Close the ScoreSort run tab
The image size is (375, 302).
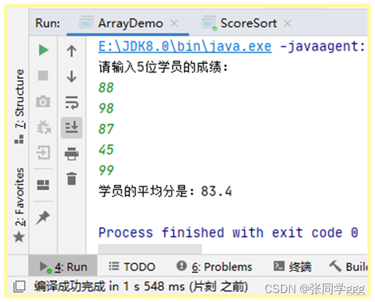[287, 23]
